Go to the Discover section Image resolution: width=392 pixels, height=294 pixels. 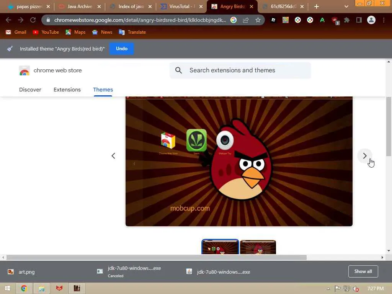click(30, 90)
